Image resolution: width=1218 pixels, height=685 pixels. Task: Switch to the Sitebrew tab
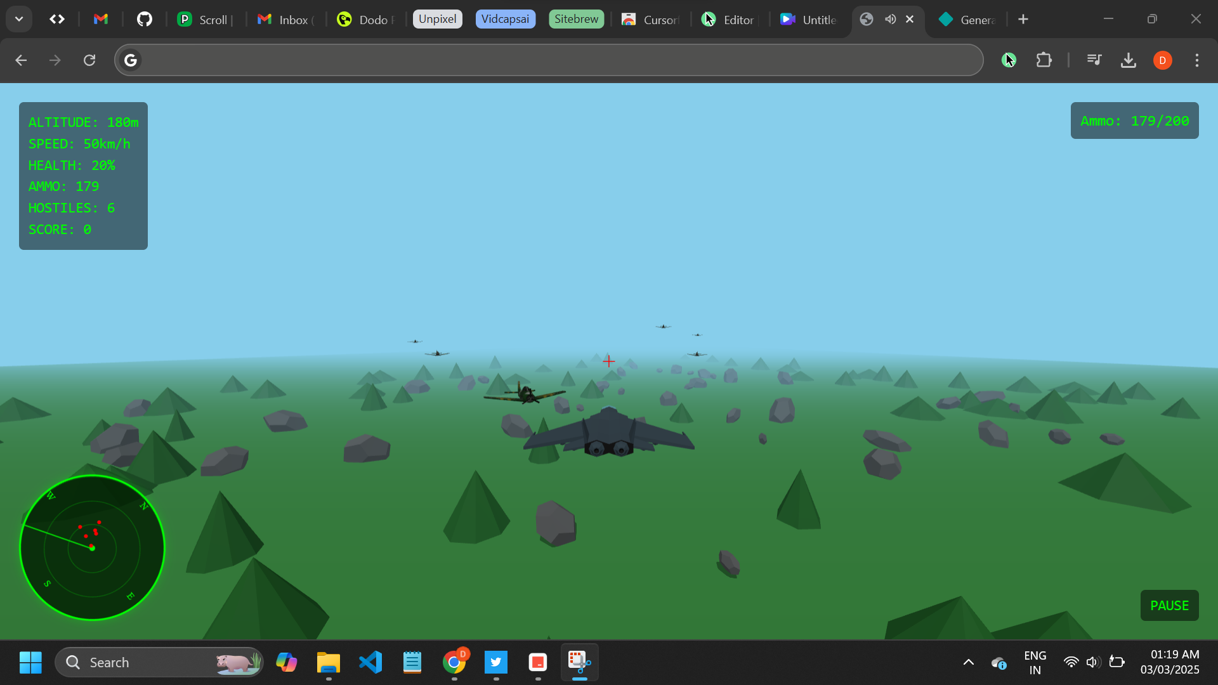pos(576,19)
